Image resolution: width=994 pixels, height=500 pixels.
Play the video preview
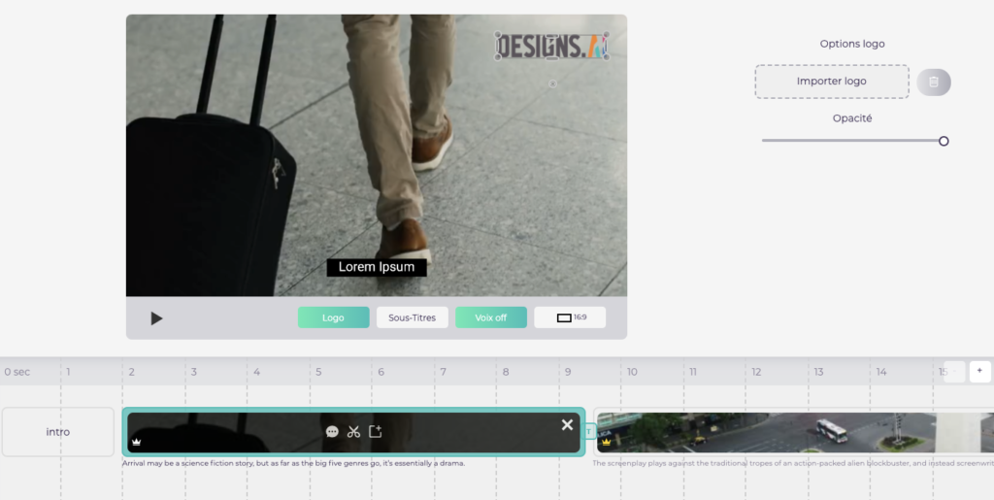coord(156,318)
